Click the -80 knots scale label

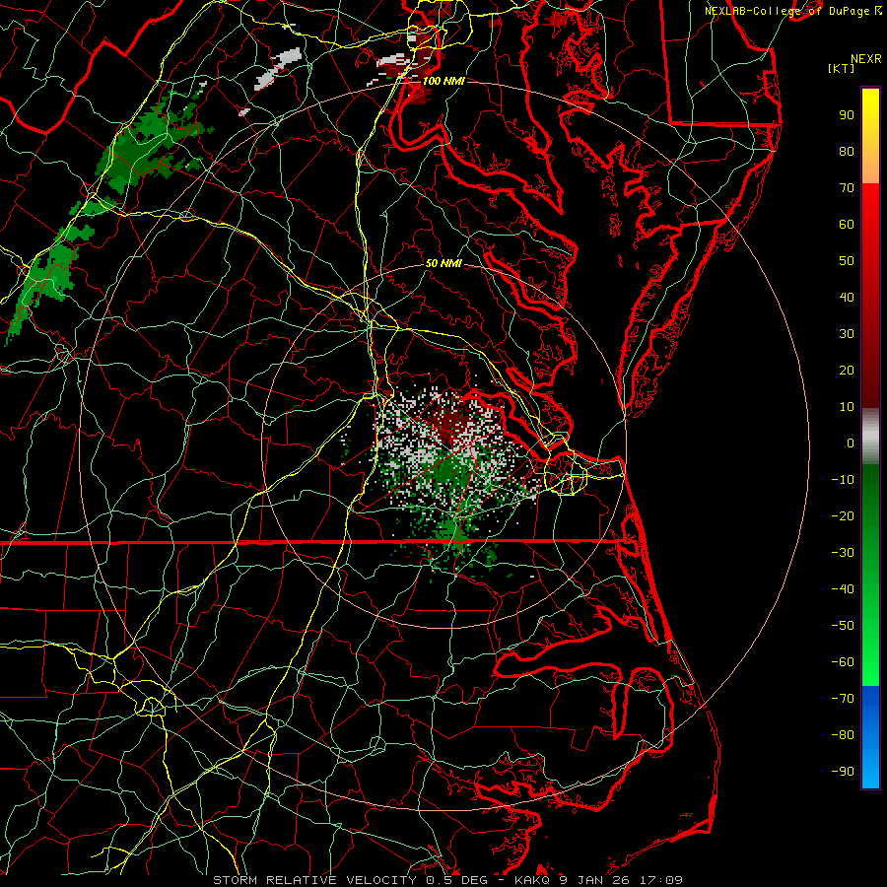click(843, 735)
